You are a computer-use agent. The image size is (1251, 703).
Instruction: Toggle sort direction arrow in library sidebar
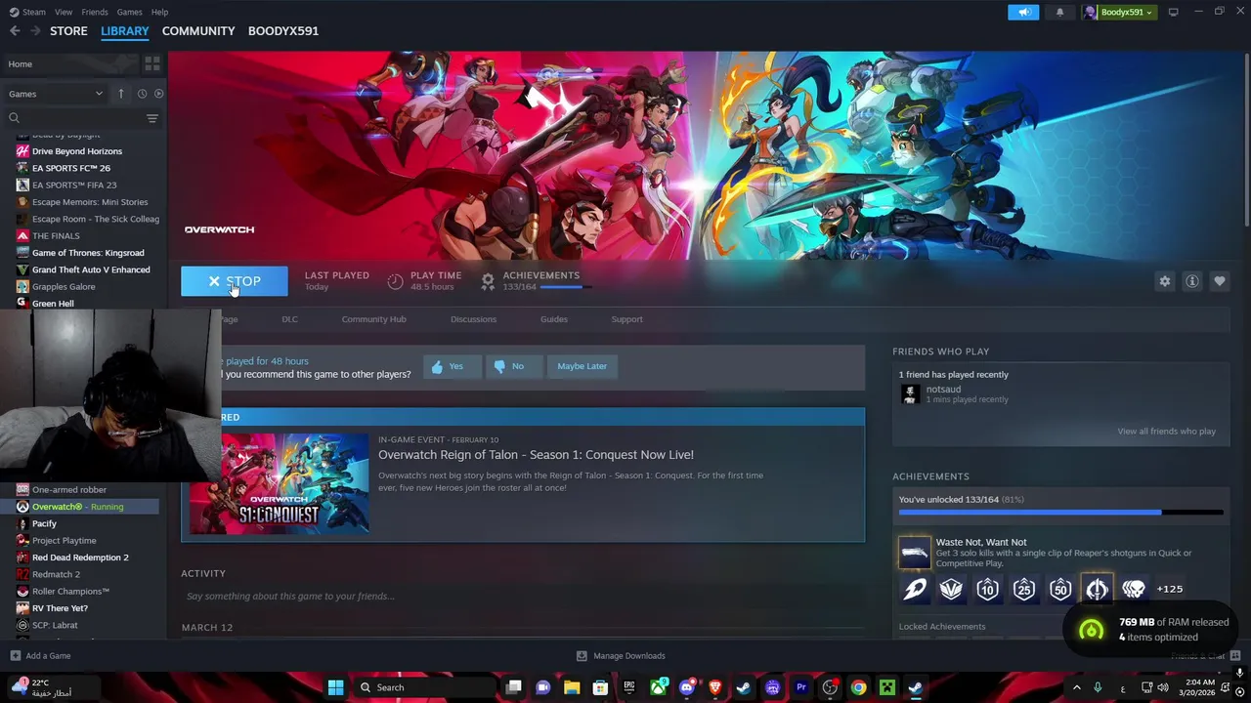tap(121, 94)
